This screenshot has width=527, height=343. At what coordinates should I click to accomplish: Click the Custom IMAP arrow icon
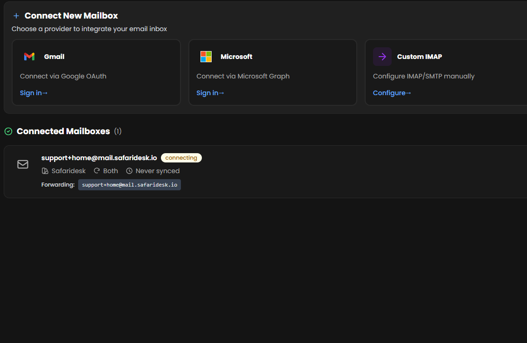(382, 56)
